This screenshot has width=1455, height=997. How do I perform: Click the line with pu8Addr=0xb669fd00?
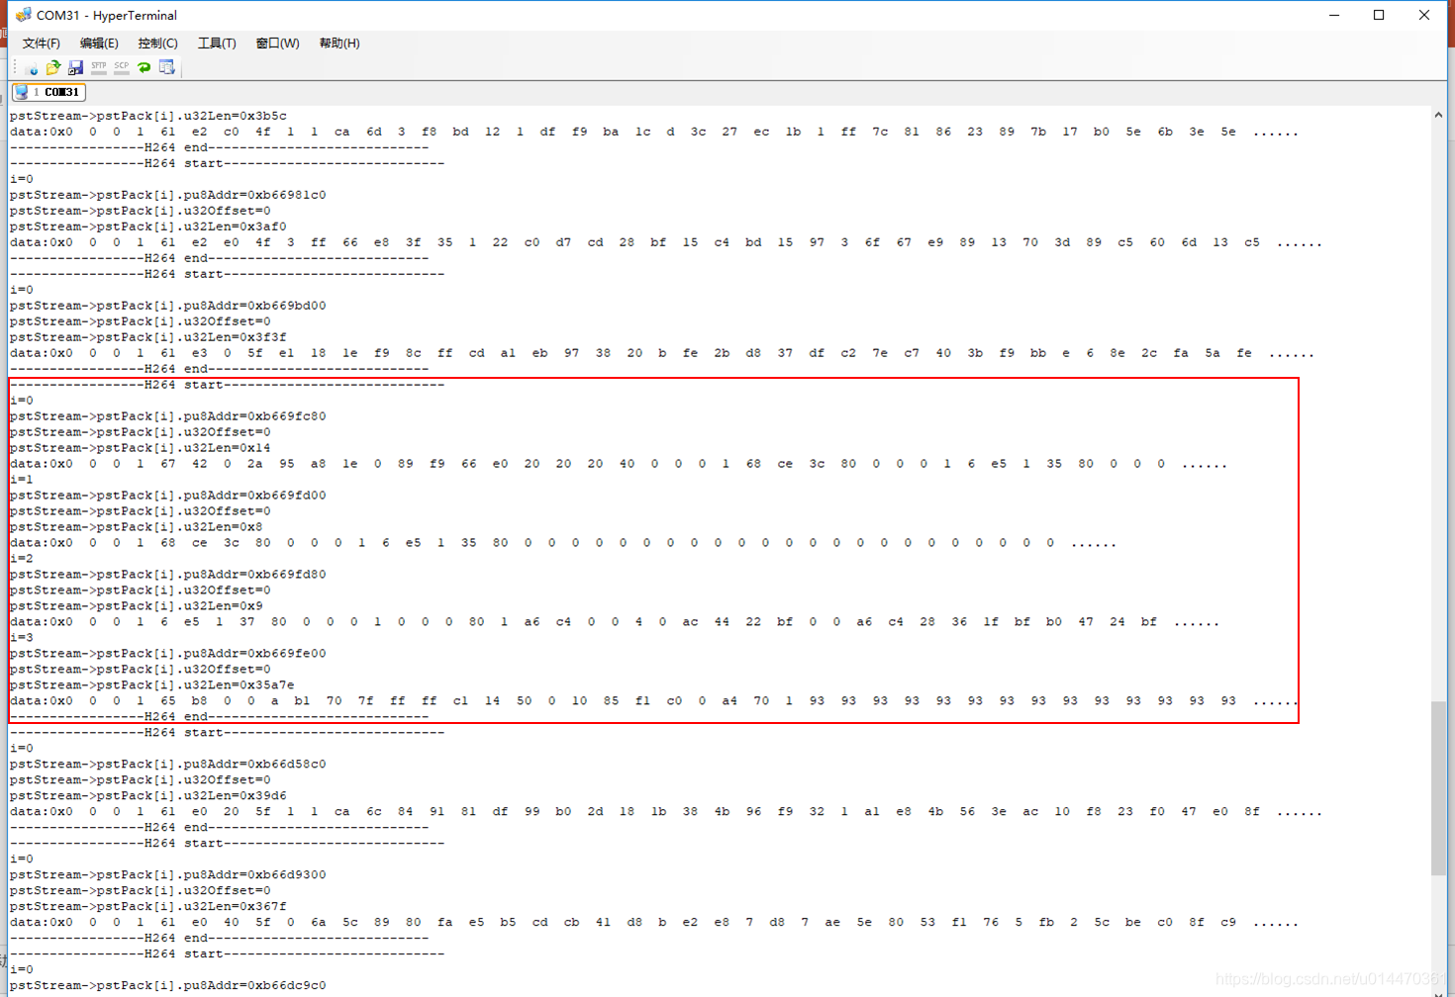pos(168,496)
